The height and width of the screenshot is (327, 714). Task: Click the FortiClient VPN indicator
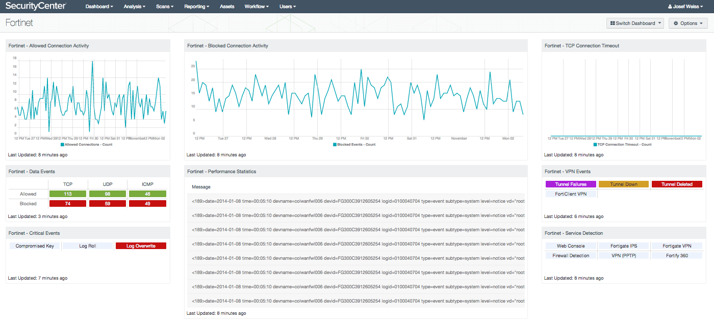(571, 194)
